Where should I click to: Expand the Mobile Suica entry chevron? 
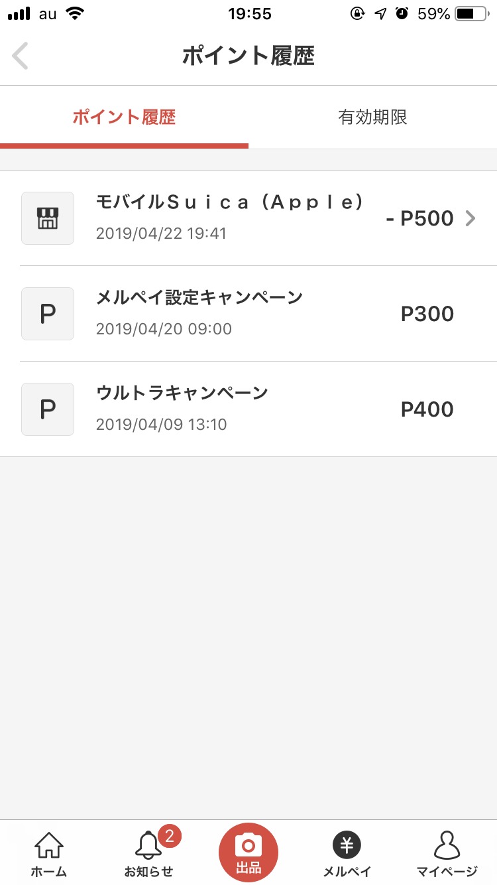(x=470, y=218)
